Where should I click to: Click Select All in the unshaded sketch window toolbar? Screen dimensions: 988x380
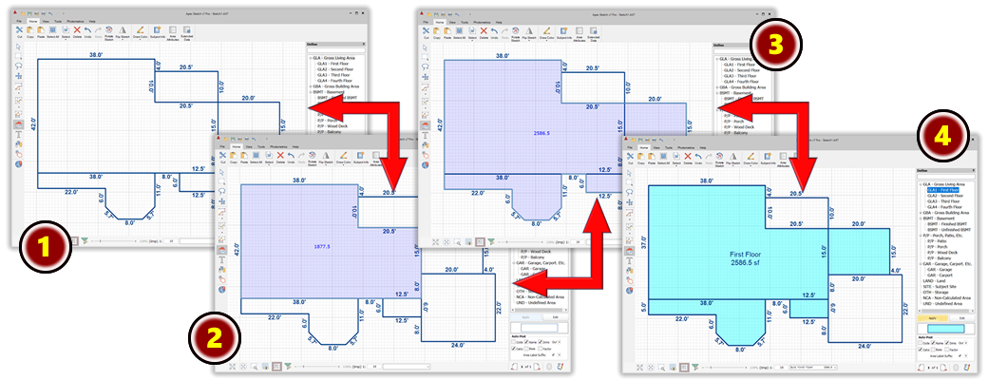click(x=53, y=34)
